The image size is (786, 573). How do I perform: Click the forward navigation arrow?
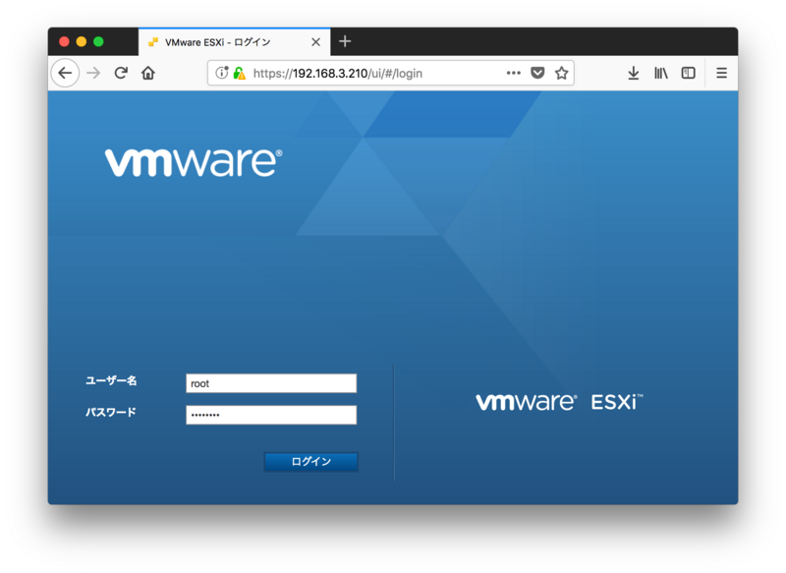93,73
